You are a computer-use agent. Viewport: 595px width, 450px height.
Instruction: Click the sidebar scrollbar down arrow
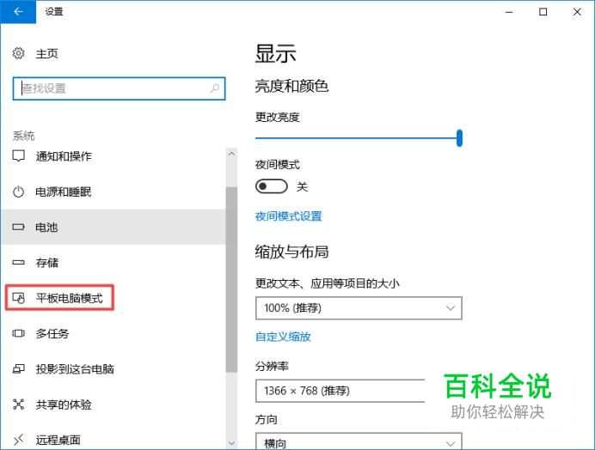coord(231,442)
